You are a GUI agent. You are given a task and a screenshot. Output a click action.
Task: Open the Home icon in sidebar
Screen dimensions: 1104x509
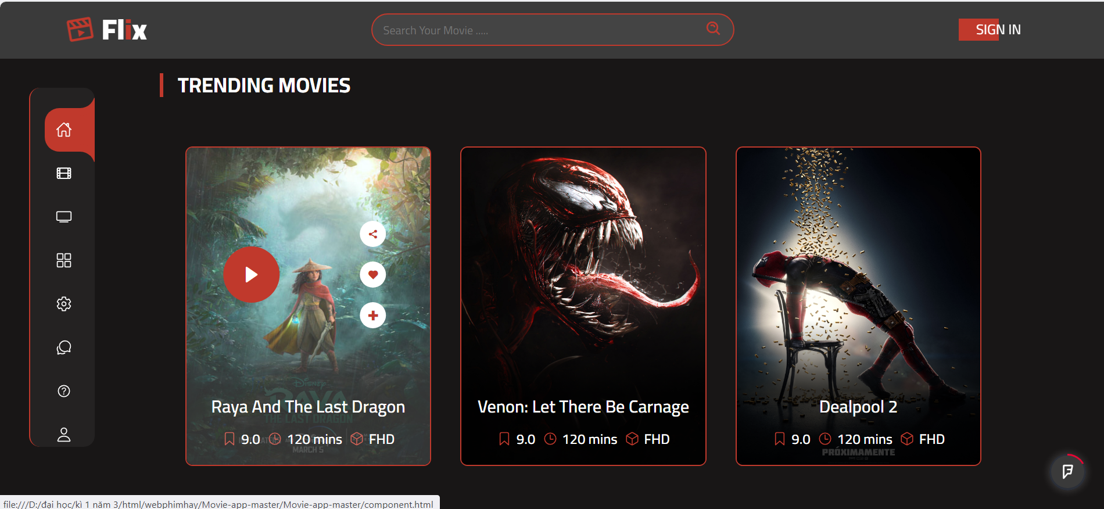64,130
